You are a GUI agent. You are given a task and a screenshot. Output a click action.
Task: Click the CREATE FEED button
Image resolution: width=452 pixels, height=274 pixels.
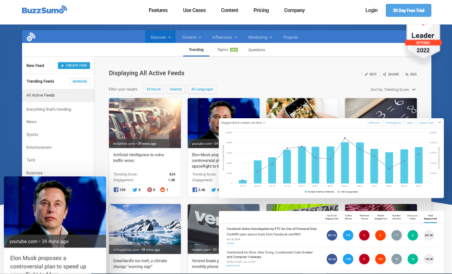(x=74, y=65)
